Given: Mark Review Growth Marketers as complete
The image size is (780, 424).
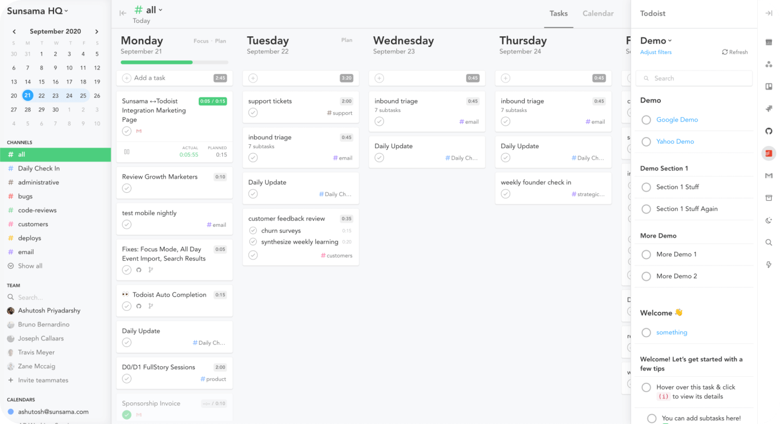Looking at the screenshot, I should [127, 188].
